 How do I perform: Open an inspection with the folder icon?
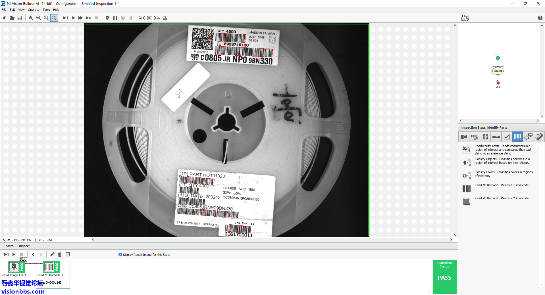coord(12,18)
